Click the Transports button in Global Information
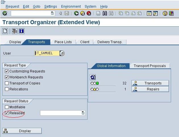The height and width of the screenshot is (137, 179). tap(150, 83)
